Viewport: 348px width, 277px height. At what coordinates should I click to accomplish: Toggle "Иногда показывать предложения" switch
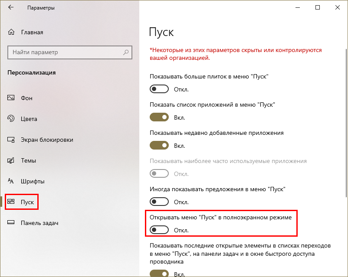point(159,202)
